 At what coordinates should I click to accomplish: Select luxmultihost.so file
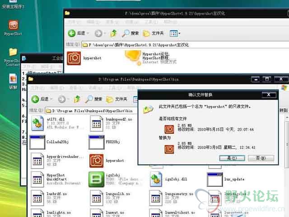(x=172, y=213)
